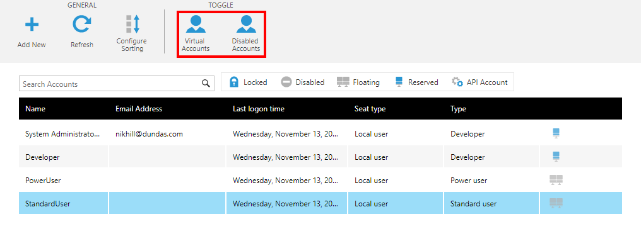
Task: Click the nikhill@dundas.com email cell
Action: [x=150, y=133]
